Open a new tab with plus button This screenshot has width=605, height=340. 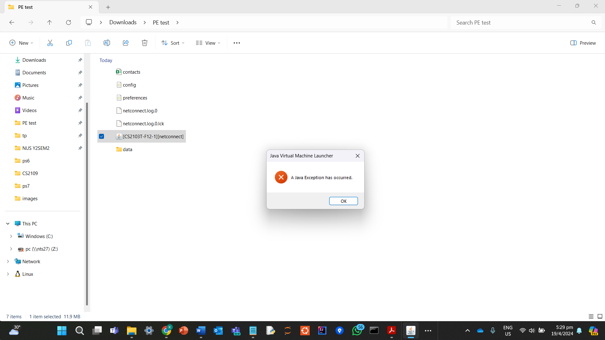pyautogui.click(x=108, y=7)
